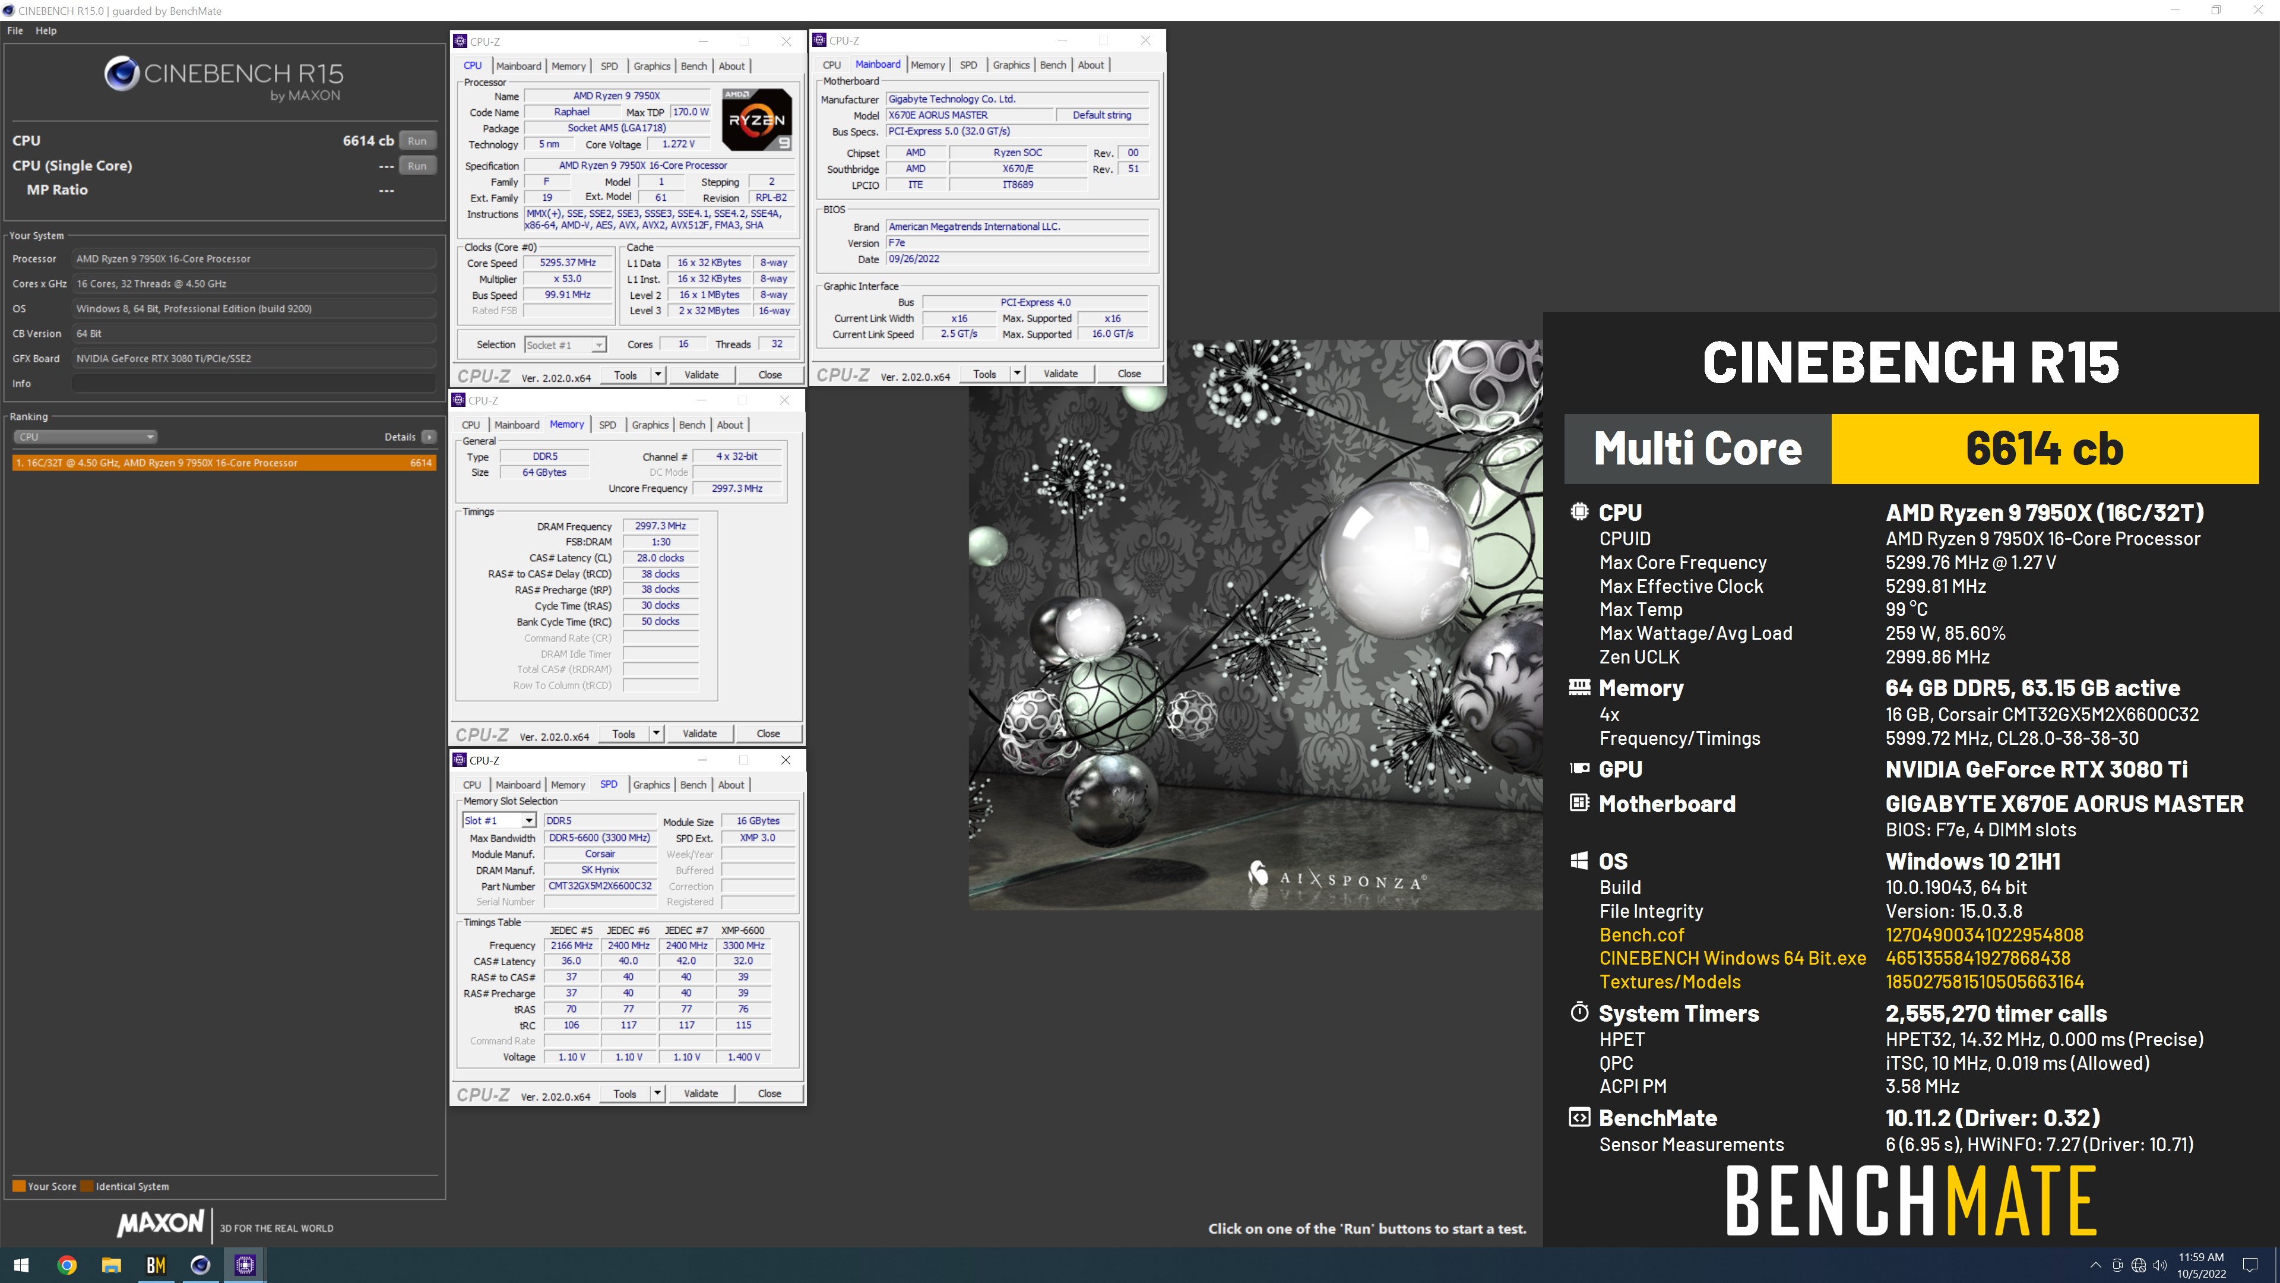Open ranking Details arrow button

click(x=429, y=437)
